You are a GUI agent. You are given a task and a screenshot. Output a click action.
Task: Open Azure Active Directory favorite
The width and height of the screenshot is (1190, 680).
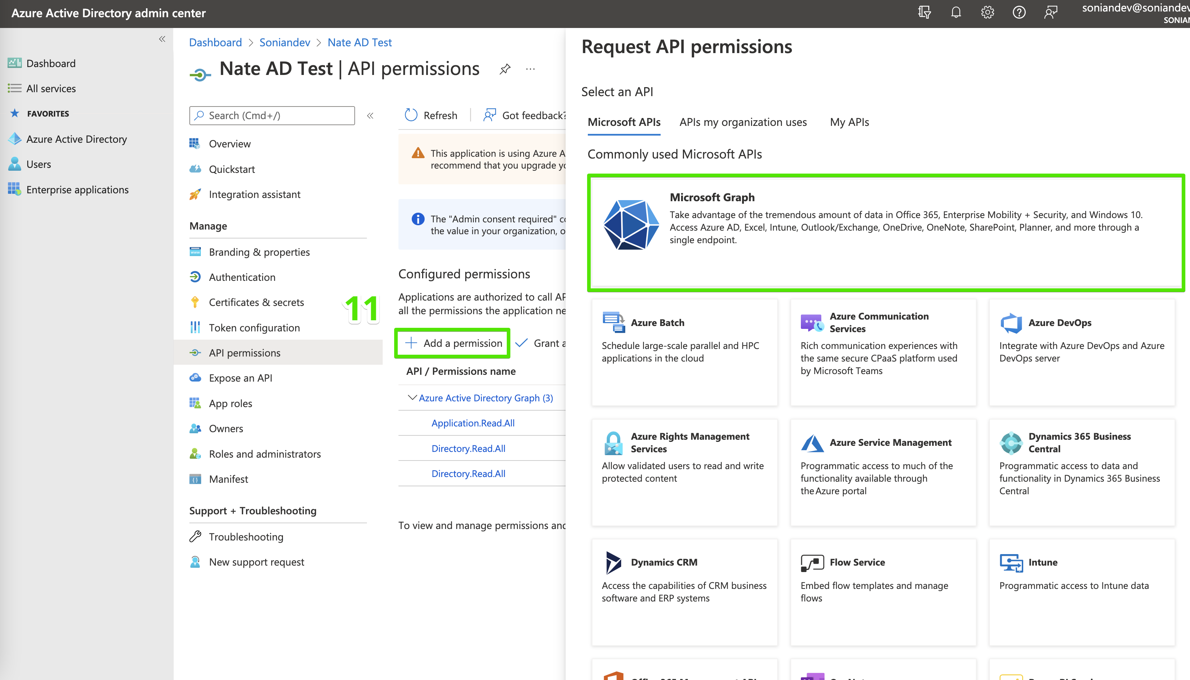point(76,139)
